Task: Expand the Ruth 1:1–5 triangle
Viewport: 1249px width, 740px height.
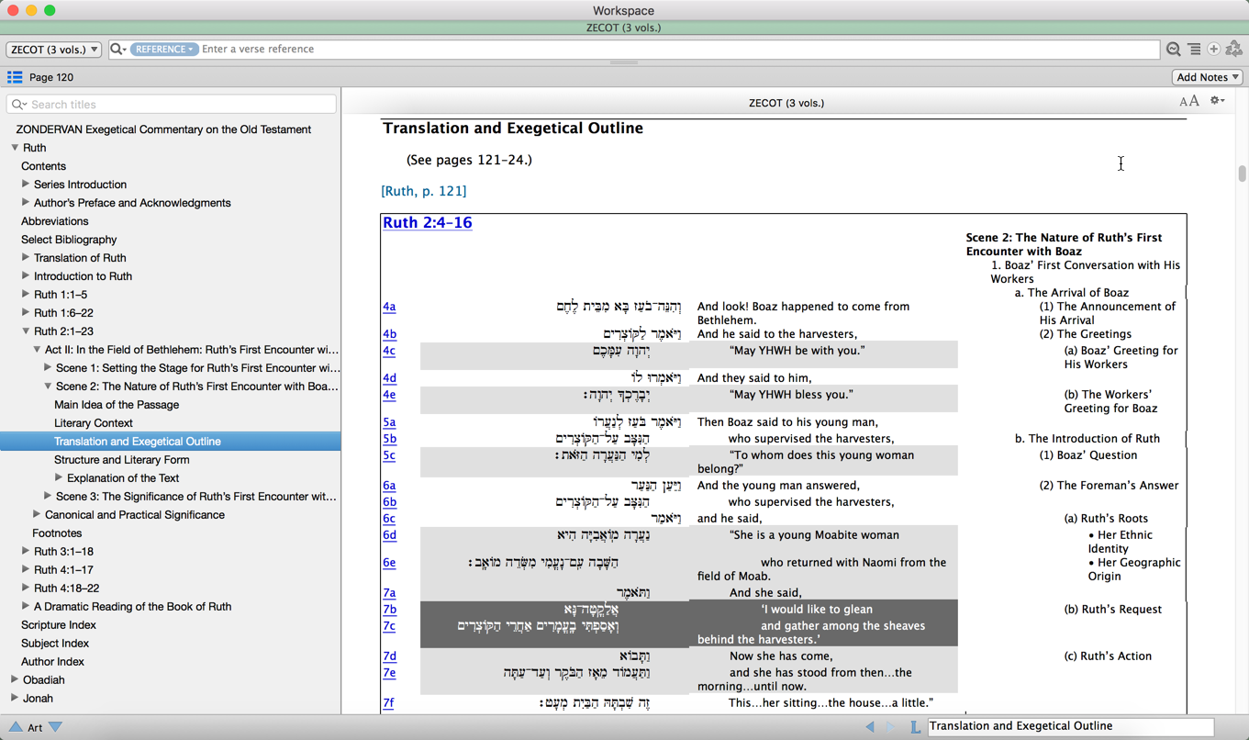Action: click(x=26, y=295)
